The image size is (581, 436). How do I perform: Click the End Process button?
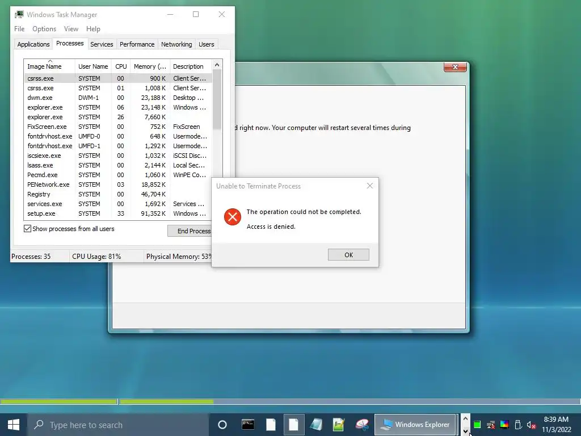click(x=190, y=231)
